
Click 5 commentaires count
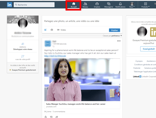[x=59, y=111]
